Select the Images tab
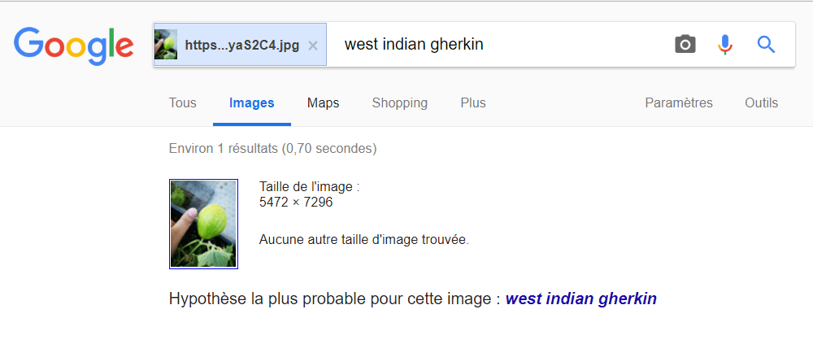813x353 pixels. [x=252, y=103]
